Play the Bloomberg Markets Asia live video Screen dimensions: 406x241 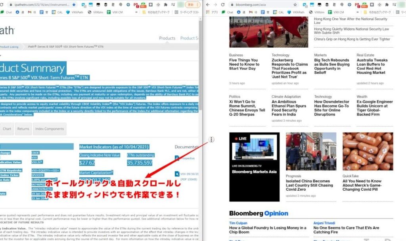(x=254, y=147)
